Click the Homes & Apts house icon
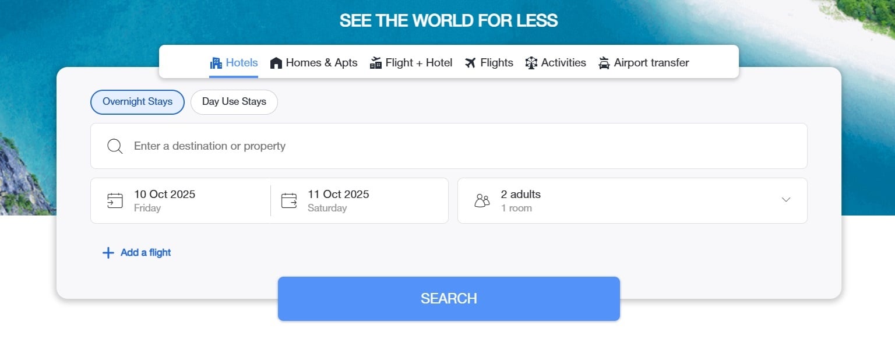The image size is (895, 339). (x=276, y=63)
